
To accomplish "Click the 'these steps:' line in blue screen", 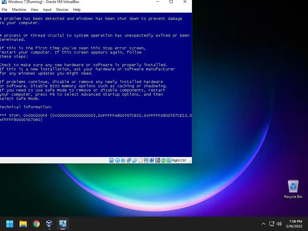I will pyautogui.click(x=14, y=57).
